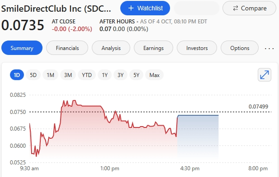Go to the Investors tab
Viewport: 279px width, 177px height.
click(197, 48)
